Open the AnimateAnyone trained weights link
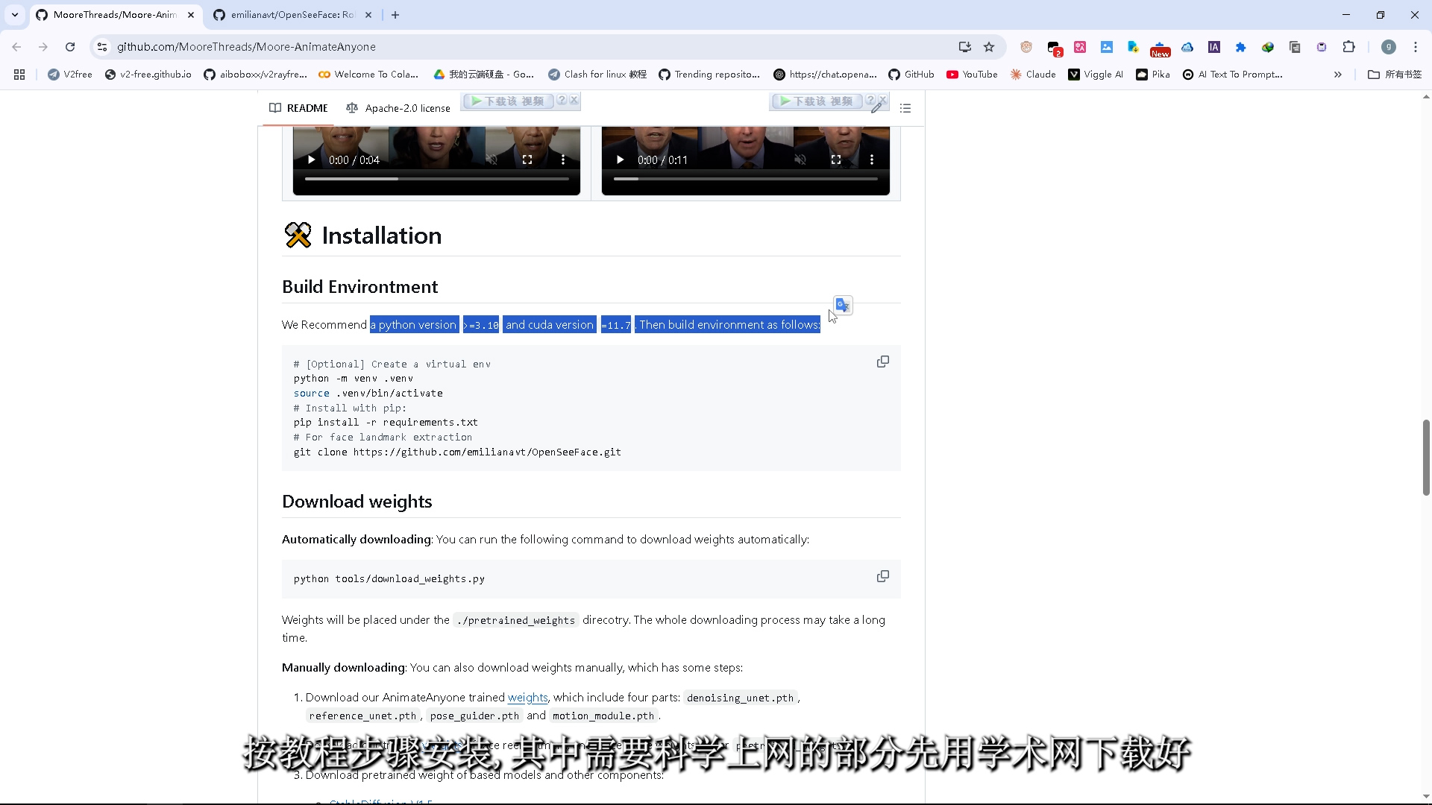This screenshot has height=805, width=1432. [527, 698]
